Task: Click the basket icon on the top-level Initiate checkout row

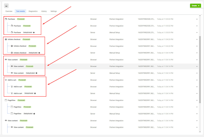Action: coord(6,39)
